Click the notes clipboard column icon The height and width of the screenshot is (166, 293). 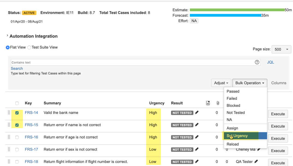pos(208,103)
